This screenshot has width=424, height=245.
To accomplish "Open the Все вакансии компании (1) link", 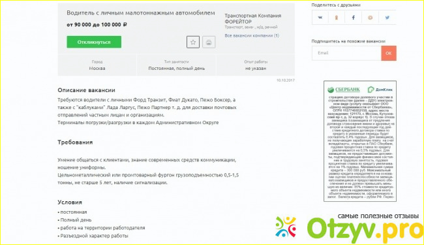I will point(252,35).
